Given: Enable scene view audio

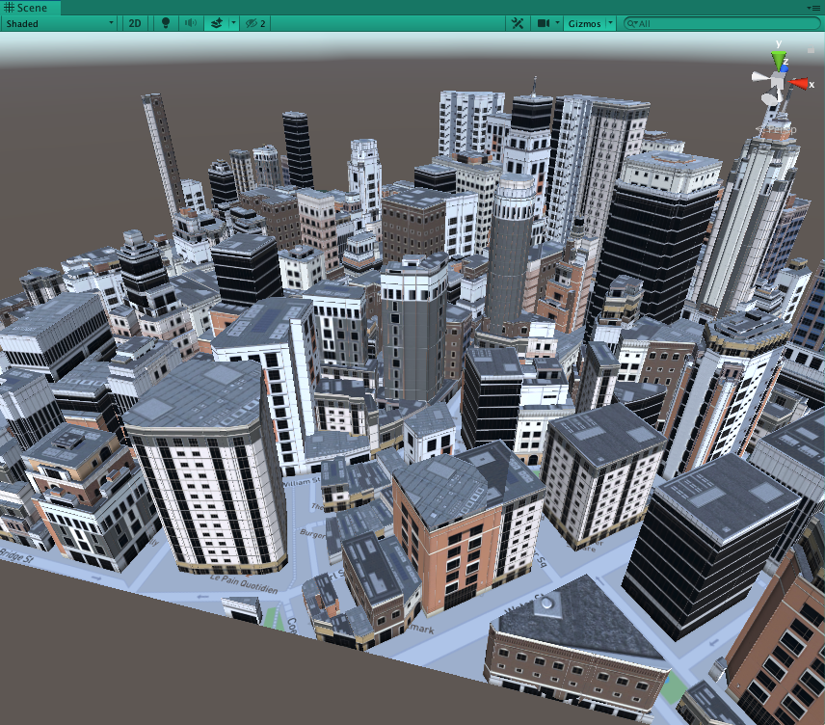Looking at the screenshot, I should [192, 23].
